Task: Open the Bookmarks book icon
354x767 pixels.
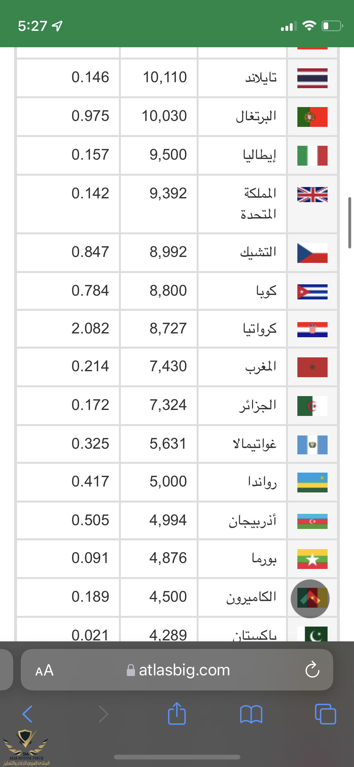Action: tap(251, 714)
